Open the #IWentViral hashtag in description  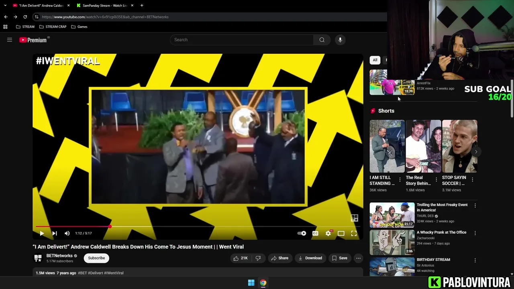click(114, 273)
